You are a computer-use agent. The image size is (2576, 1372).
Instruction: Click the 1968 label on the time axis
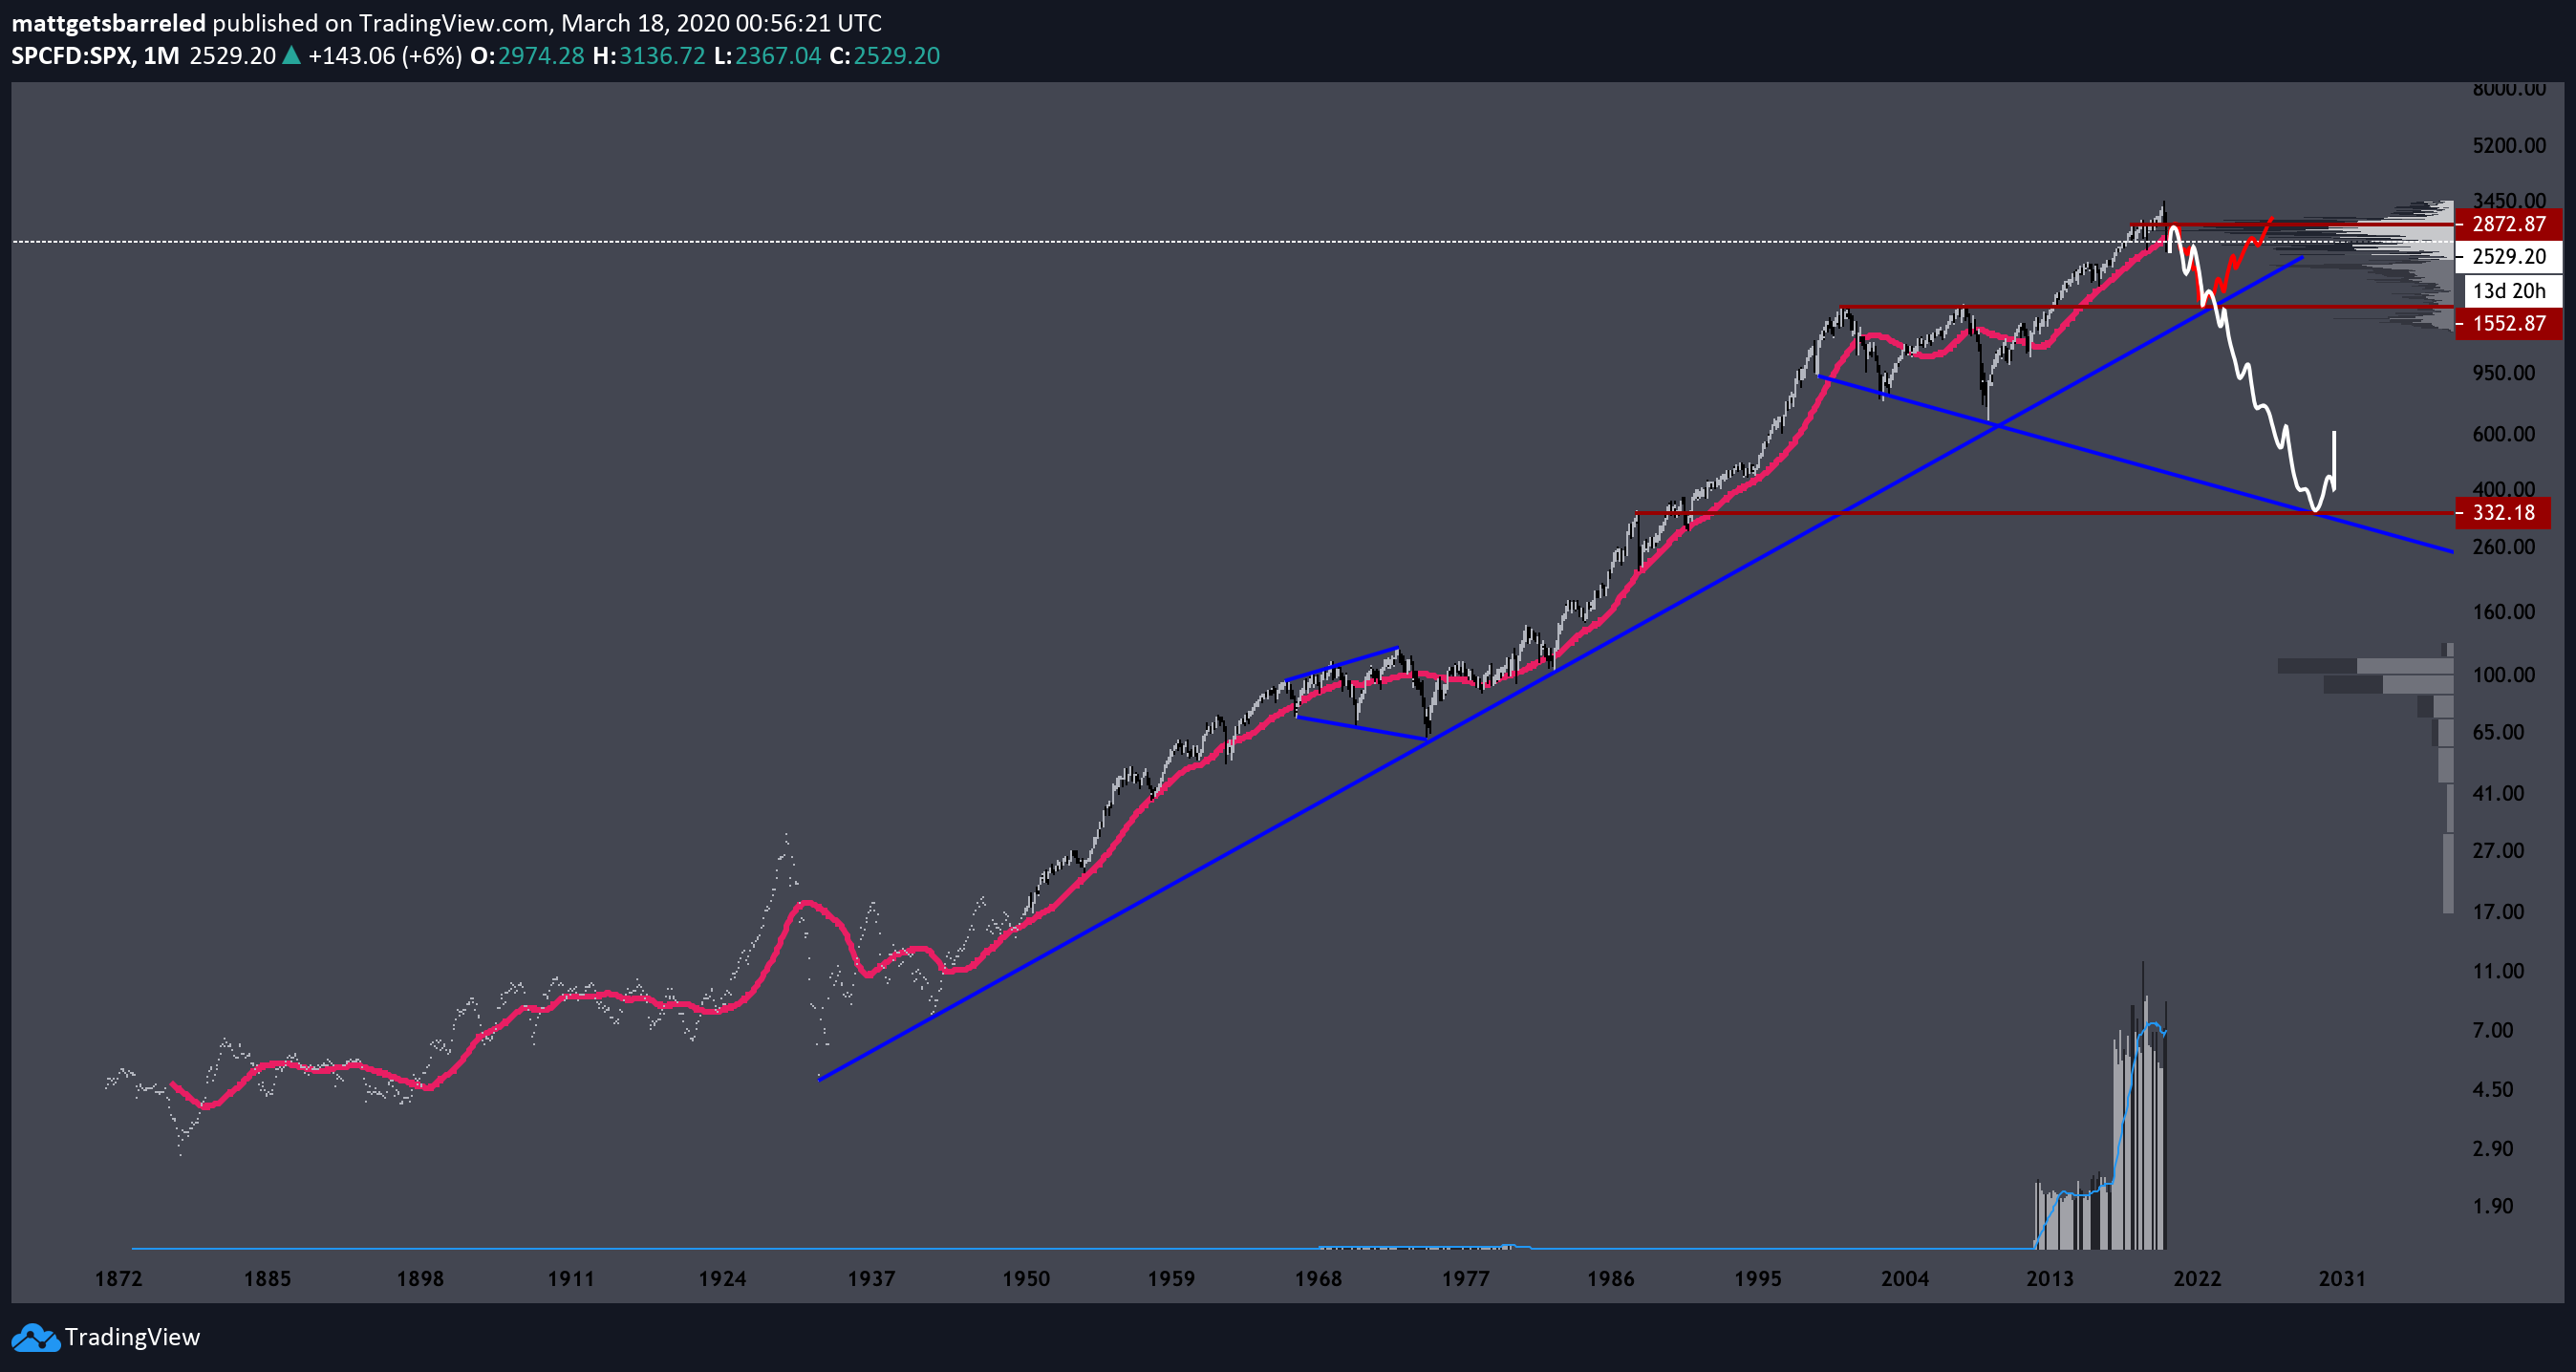coord(1318,1278)
